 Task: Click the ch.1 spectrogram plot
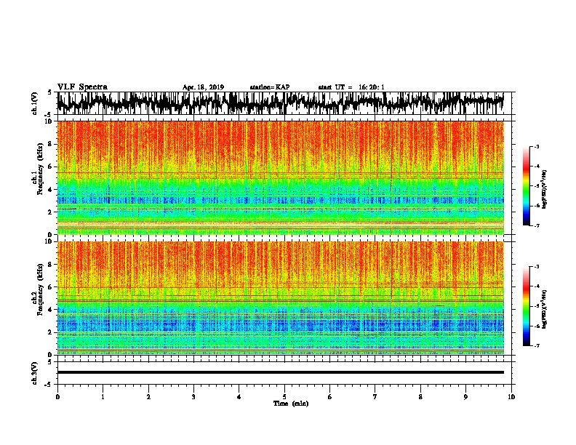281,177
